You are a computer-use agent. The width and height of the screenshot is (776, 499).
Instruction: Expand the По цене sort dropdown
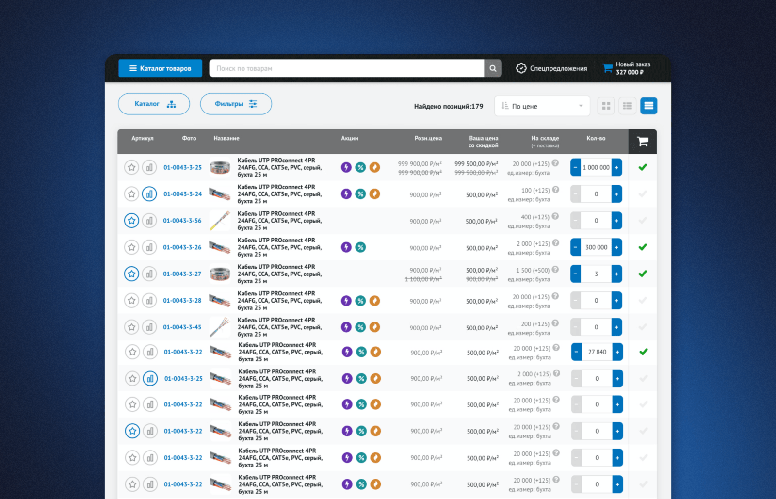pos(542,106)
